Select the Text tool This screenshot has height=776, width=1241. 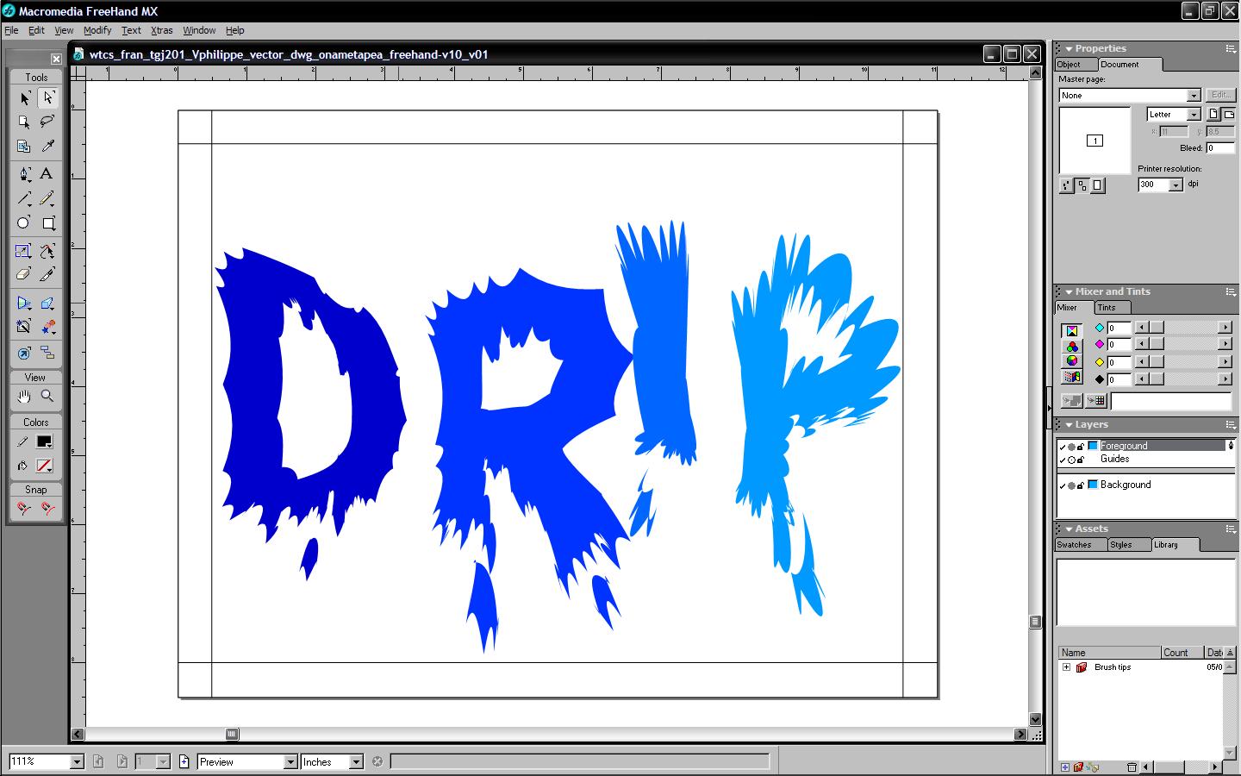pos(47,173)
